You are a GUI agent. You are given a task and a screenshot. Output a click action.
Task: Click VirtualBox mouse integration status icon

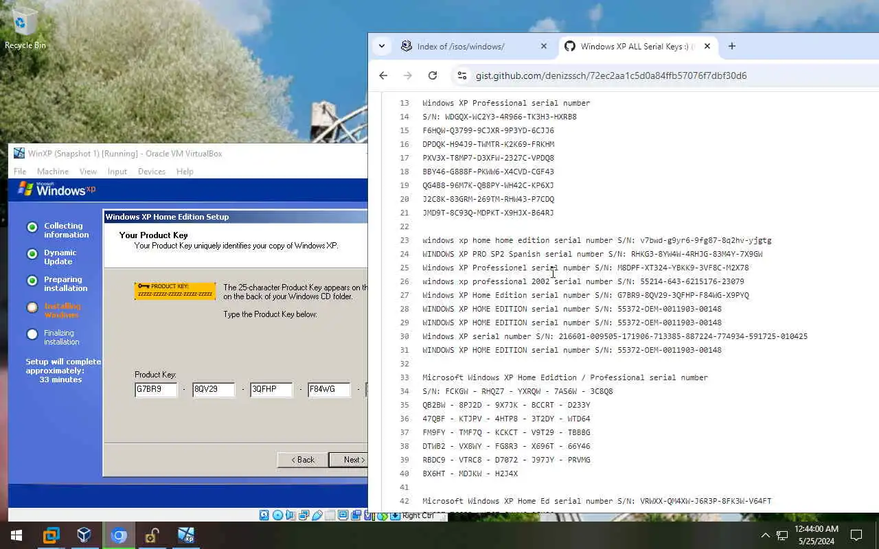coord(383,515)
